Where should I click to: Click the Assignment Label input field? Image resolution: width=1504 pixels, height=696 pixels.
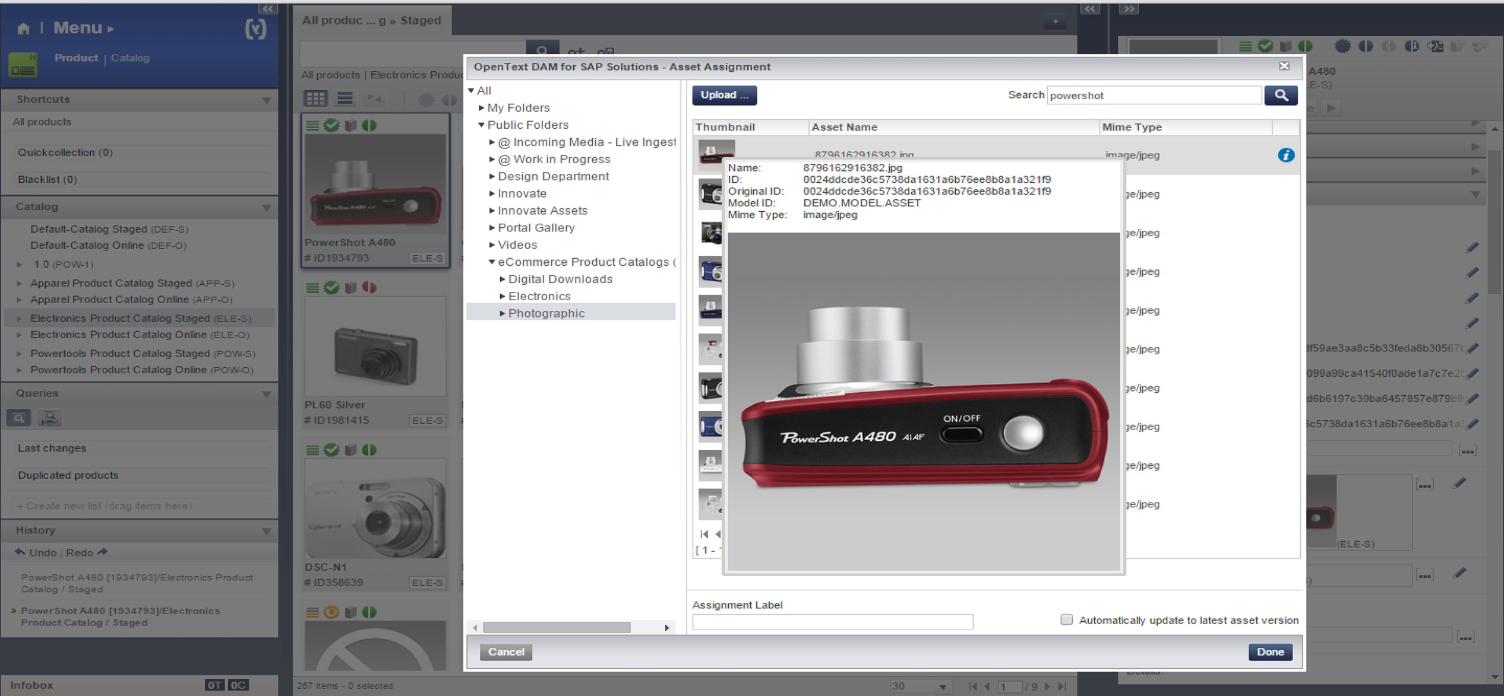(x=832, y=621)
